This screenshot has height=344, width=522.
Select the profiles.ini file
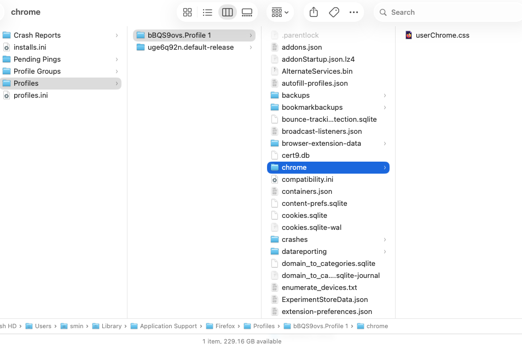tap(30, 95)
